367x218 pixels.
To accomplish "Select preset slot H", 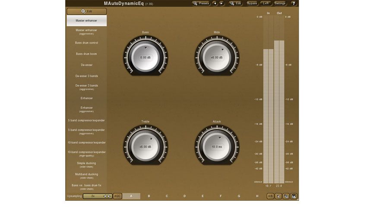I will coord(257,196).
